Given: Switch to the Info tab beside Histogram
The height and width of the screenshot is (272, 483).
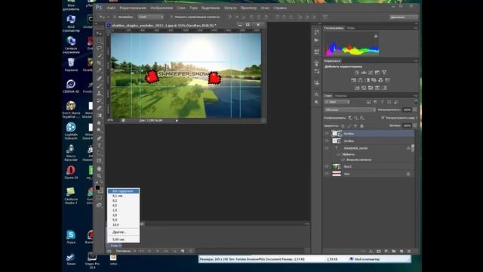Looking at the screenshot, I should 351,28.
